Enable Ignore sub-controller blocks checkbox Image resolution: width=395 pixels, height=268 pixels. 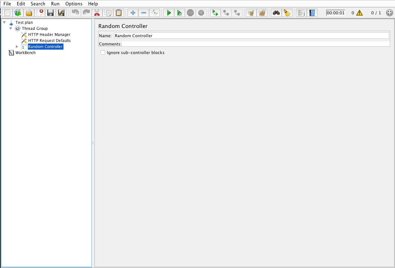pyautogui.click(x=103, y=52)
